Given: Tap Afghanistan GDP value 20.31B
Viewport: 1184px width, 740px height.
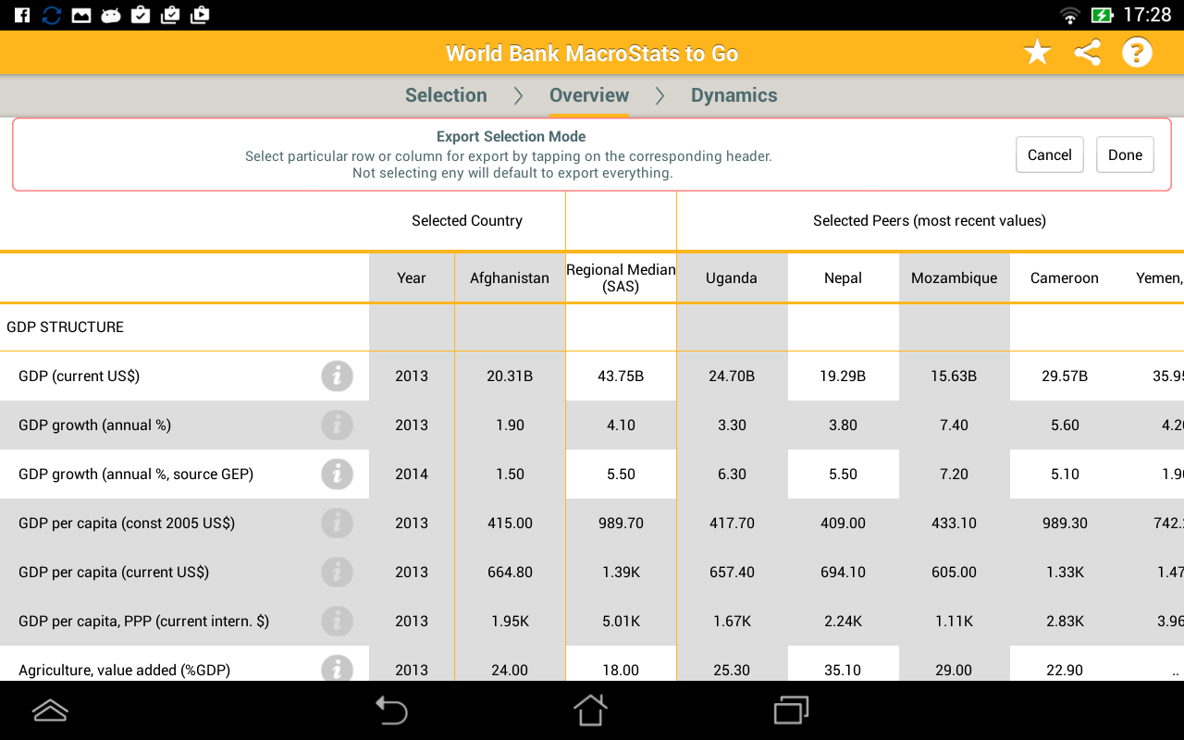Looking at the screenshot, I should pyautogui.click(x=510, y=376).
